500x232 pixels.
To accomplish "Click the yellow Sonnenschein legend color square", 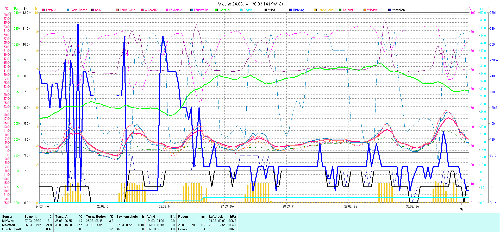I will (x=315, y=10).
